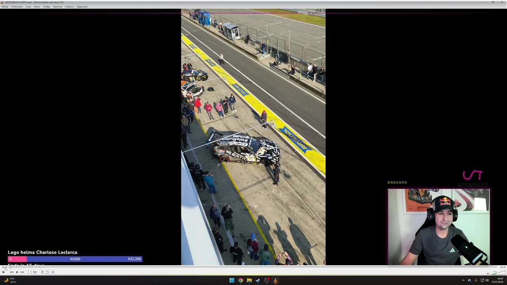Toggle VLC fullscreen mode

pos(30,272)
